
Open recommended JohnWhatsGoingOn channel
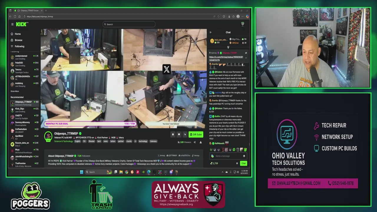pyautogui.click(x=24, y=158)
